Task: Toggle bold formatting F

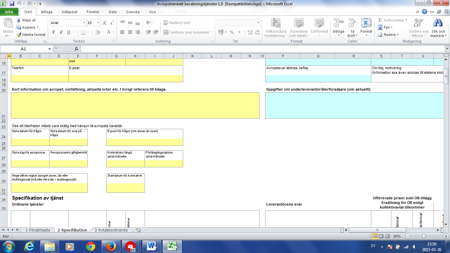Action: click(x=54, y=32)
